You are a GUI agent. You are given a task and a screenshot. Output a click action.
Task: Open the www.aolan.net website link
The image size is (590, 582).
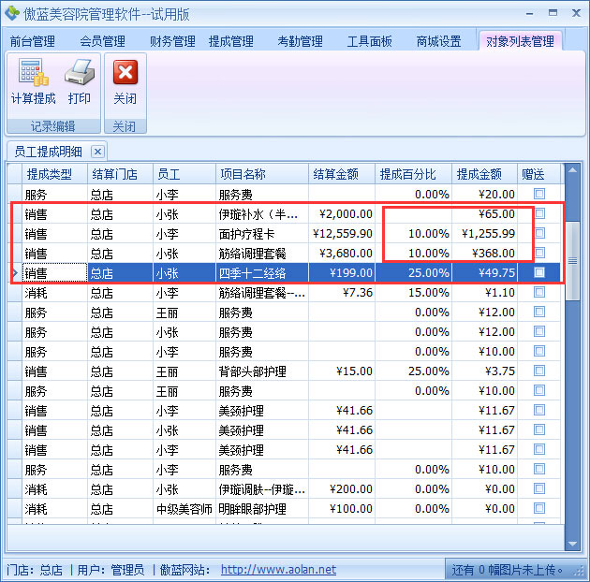coord(278,569)
